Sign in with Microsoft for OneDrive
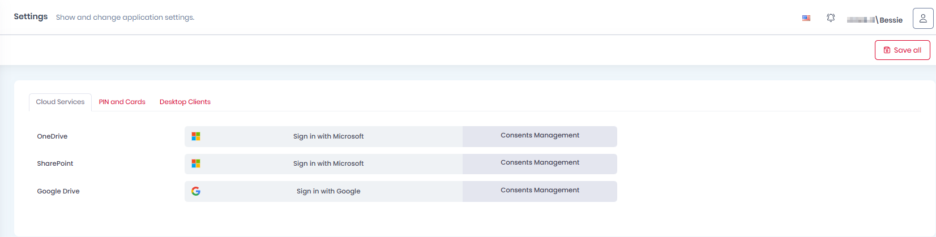 click(x=328, y=136)
